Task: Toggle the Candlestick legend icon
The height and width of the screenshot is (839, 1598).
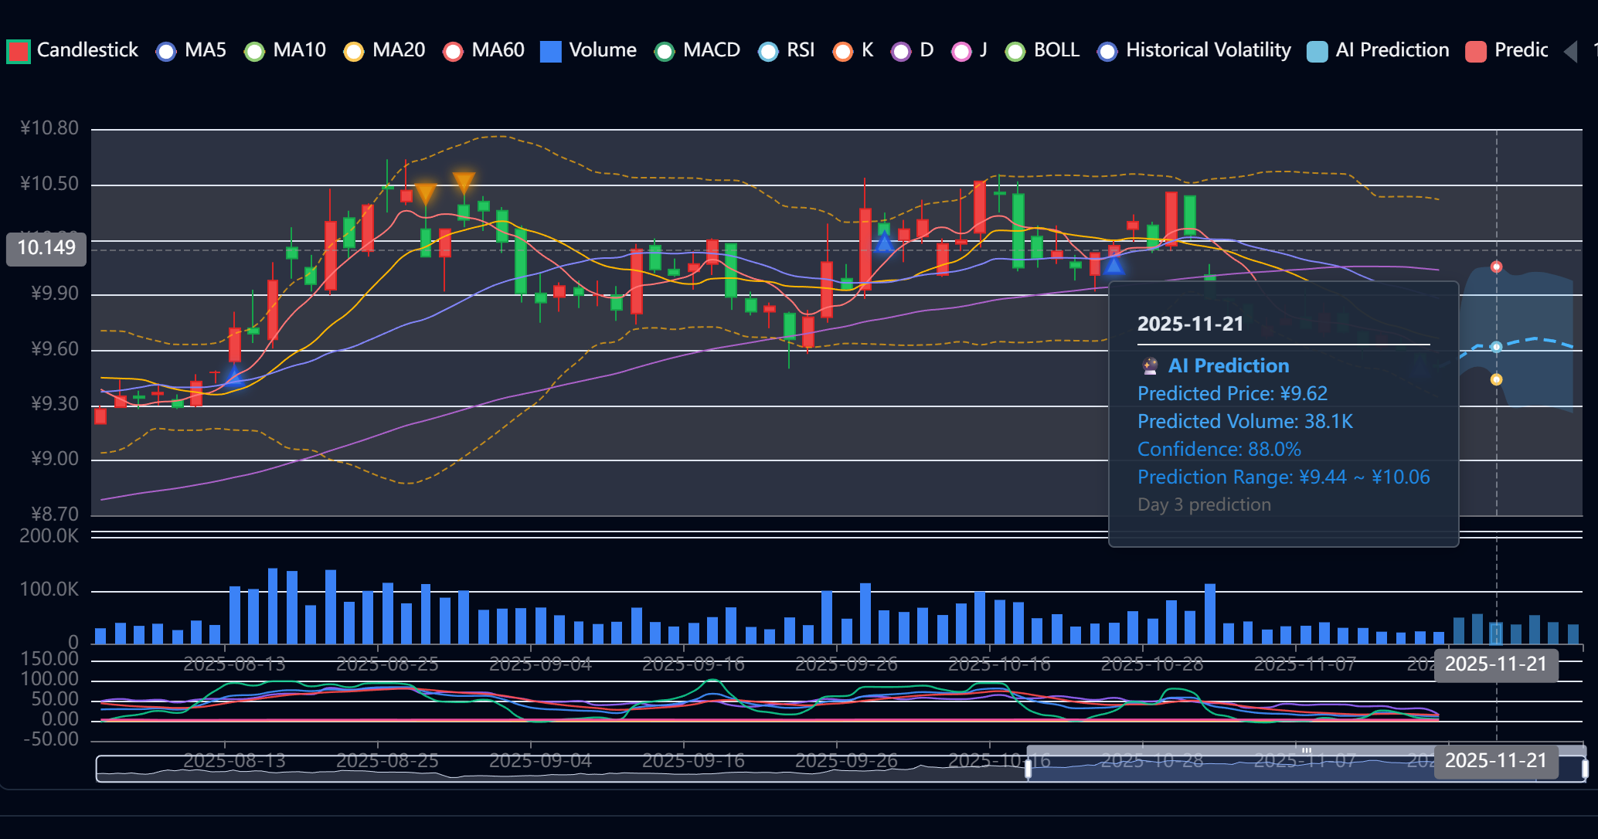Action: tap(19, 51)
